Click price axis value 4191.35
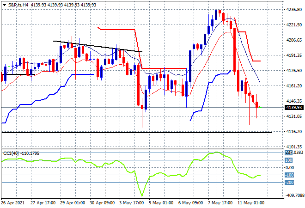The height and width of the screenshot is (208, 305). click(294, 55)
